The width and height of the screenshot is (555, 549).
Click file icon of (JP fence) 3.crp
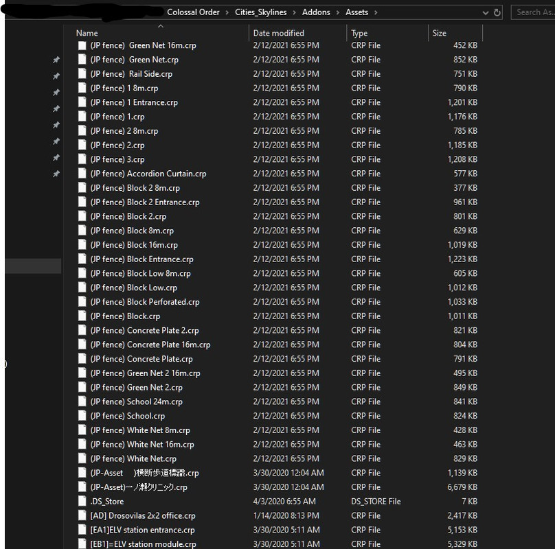point(82,159)
